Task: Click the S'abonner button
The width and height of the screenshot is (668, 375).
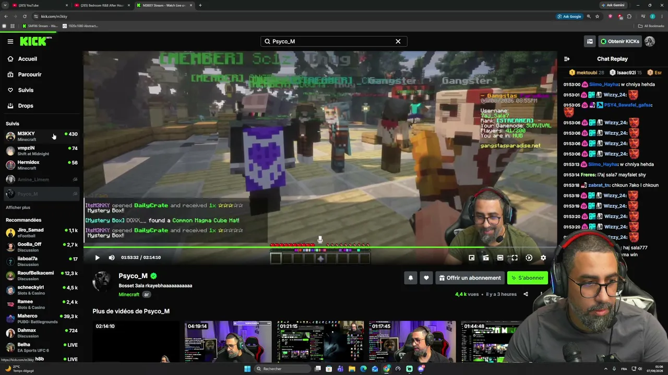Action: [528, 278]
